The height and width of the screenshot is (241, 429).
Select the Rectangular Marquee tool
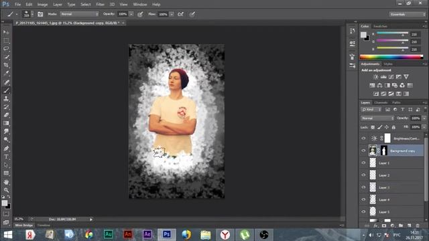click(x=6, y=40)
